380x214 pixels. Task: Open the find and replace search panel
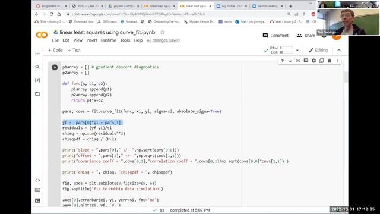[x=37, y=67]
